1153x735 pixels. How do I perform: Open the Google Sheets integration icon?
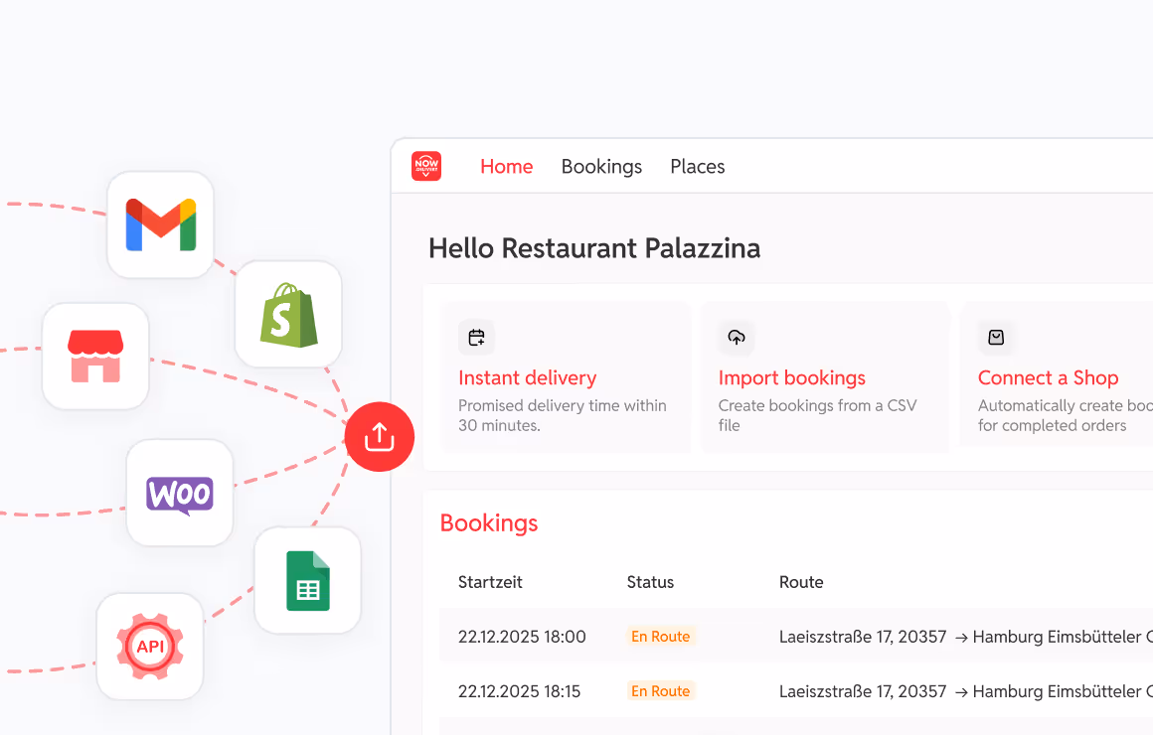pos(308,581)
